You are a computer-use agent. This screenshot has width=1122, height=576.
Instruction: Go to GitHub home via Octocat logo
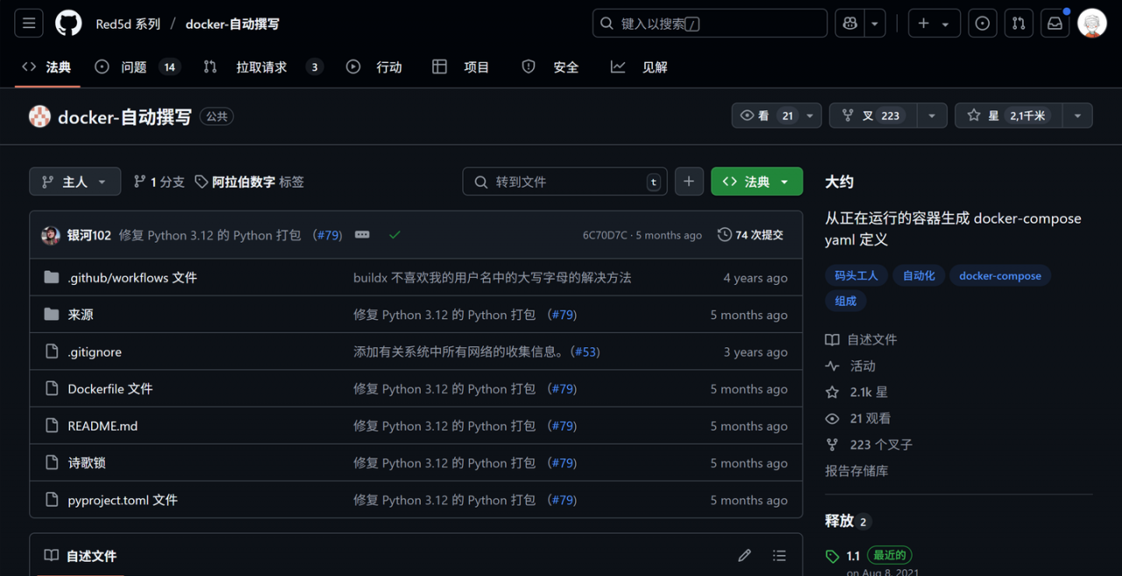click(x=68, y=24)
